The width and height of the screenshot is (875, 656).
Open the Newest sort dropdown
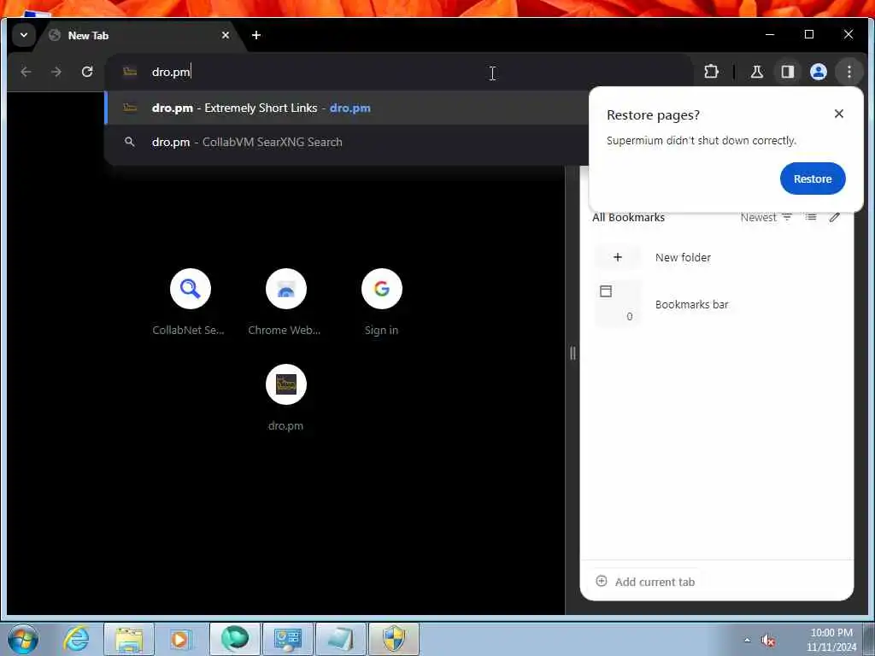[x=766, y=218]
